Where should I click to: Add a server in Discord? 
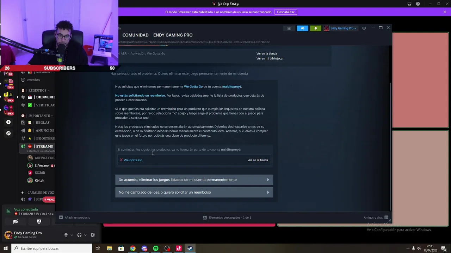coord(8,122)
